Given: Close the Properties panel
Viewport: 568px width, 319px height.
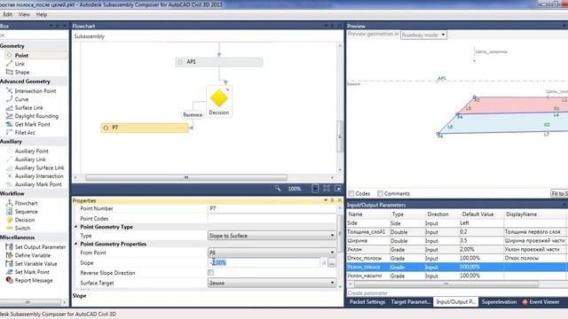Looking at the screenshot, I should coord(339,200).
